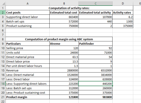Click the 'Supporting direct labor' cell in row 3

(27, 17)
